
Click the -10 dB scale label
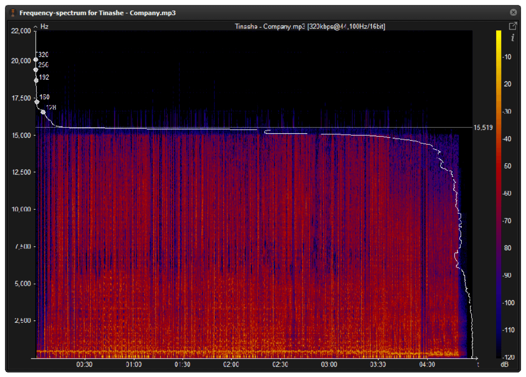[x=507, y=57]
